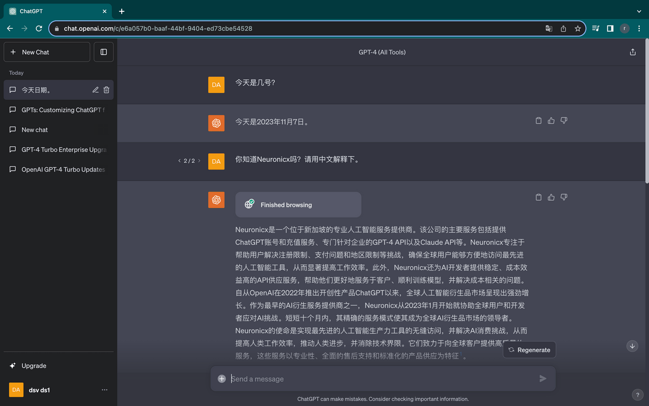The height and width of the screenshot is (406, 649).
Task: Collapse the sidebar with the panel toggle icon
Action: 103,51
